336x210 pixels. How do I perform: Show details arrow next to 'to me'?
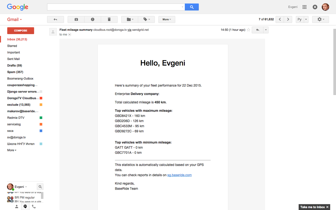[x=70, y=34]
